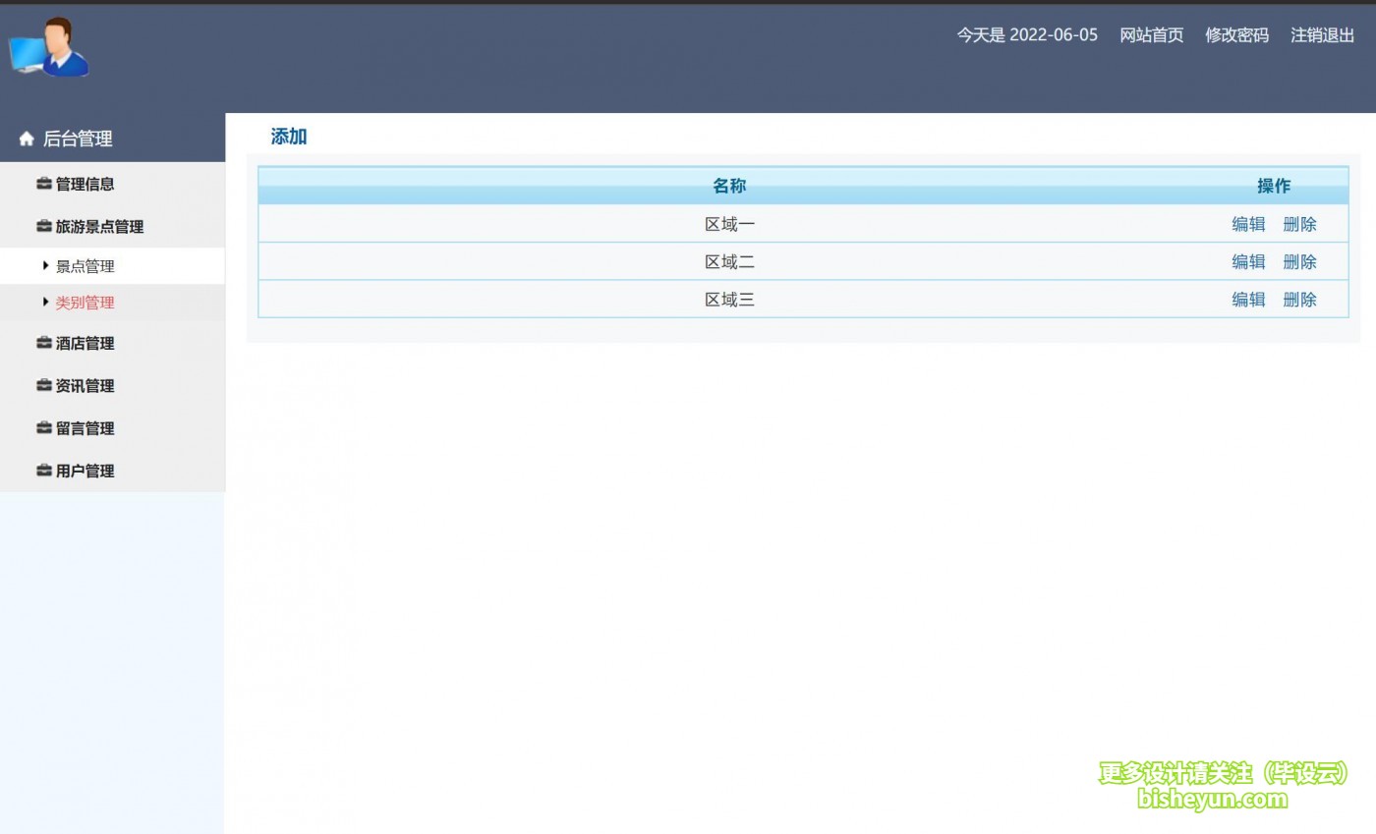Screen dimensions: 1376x834
Task: Open 修改密码 in the top bar
Action: 1236,35
